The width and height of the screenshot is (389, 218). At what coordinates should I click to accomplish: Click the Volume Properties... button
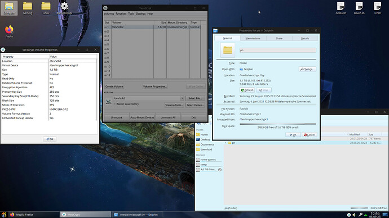[155, 87]
